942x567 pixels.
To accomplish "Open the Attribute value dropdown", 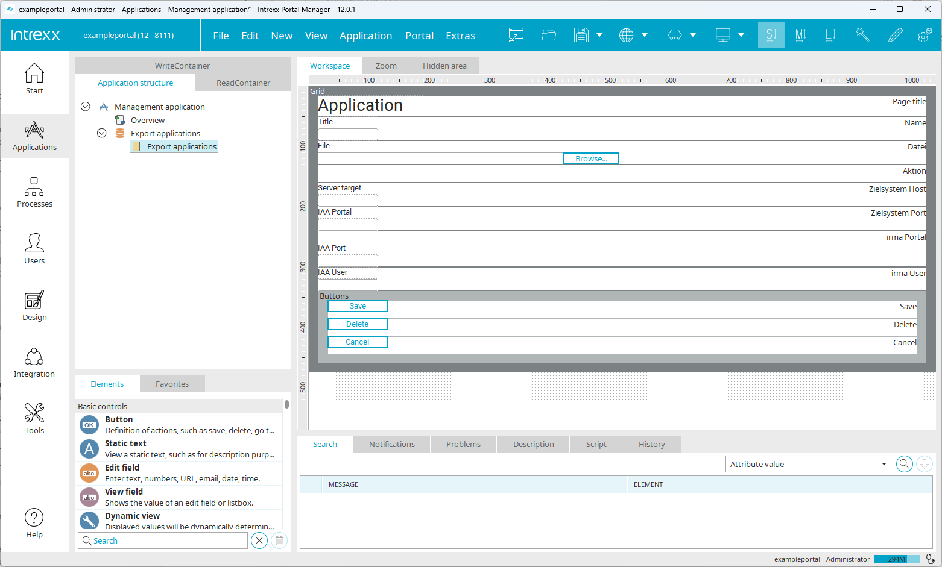I will [884, 464].
